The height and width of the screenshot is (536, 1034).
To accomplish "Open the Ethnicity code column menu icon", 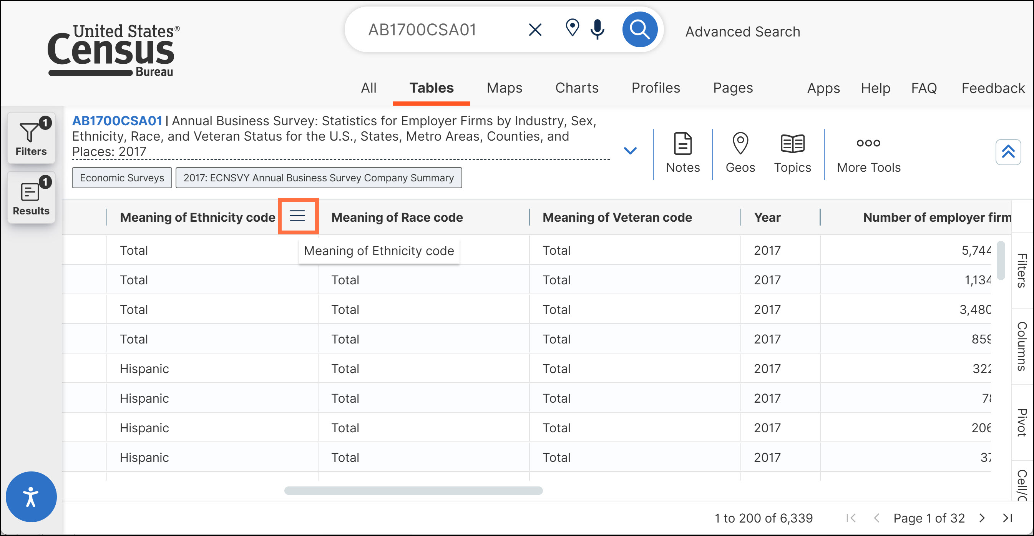I will tap(297, 216).
